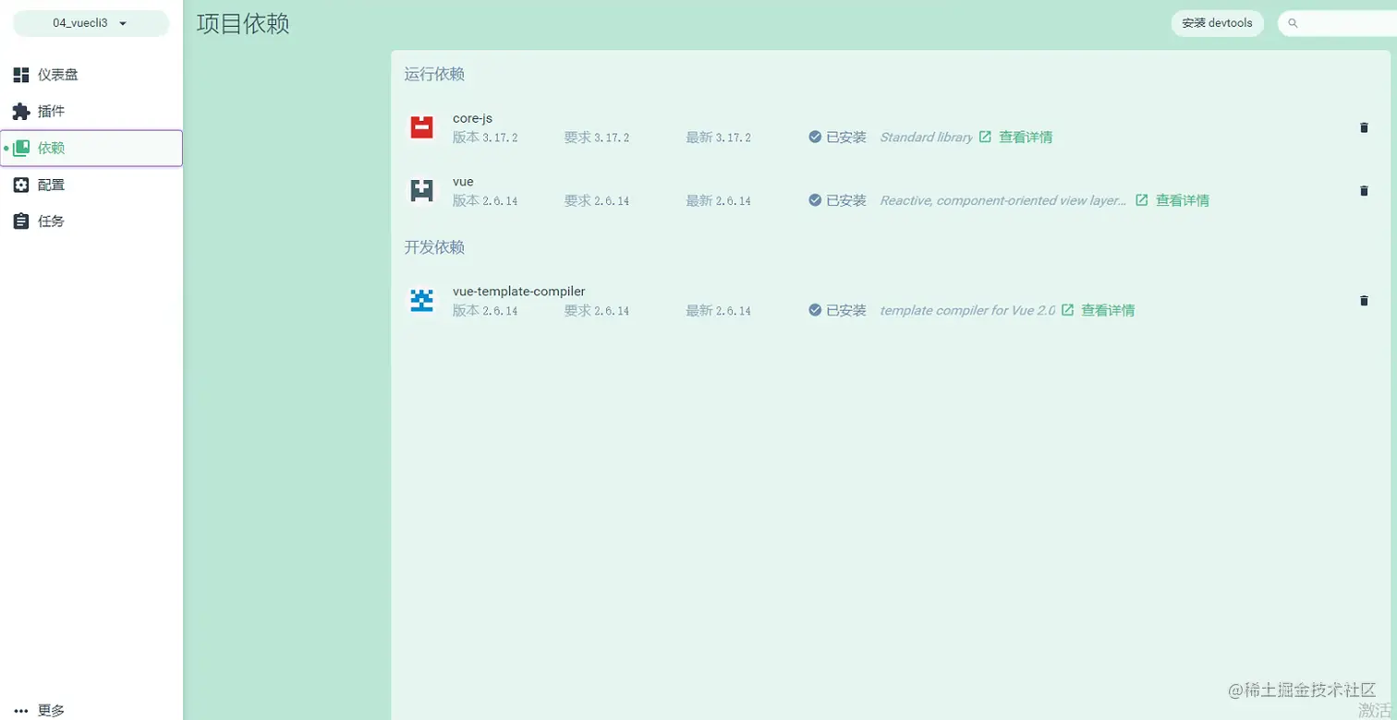Click the magnifier search icon
Screen dimensions: 1397x720
point(1294,23)
